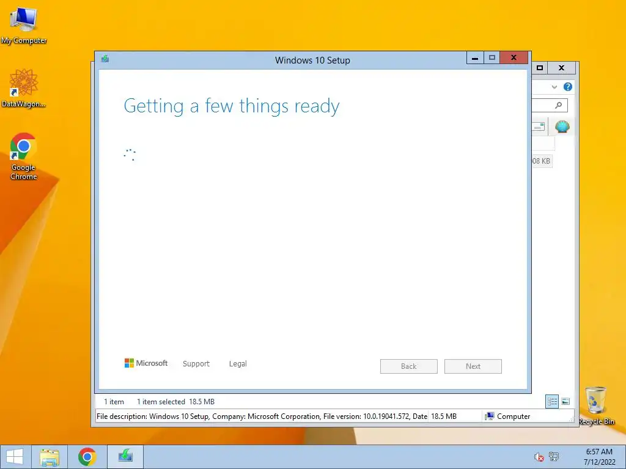Switch Explorer to details view icon
The width and height of the screenshot is (626, 469).
[x=552, y=402]
